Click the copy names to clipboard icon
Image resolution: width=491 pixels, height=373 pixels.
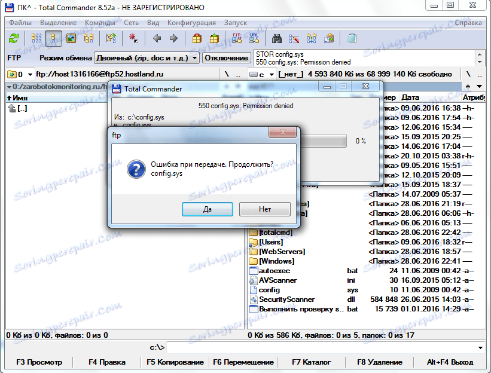click(329, 38)
